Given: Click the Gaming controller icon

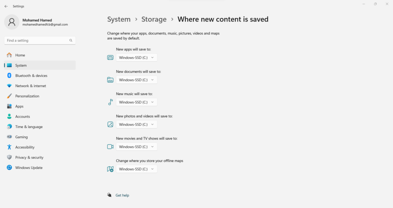Looking at the screenshot, I should point(9,137).
